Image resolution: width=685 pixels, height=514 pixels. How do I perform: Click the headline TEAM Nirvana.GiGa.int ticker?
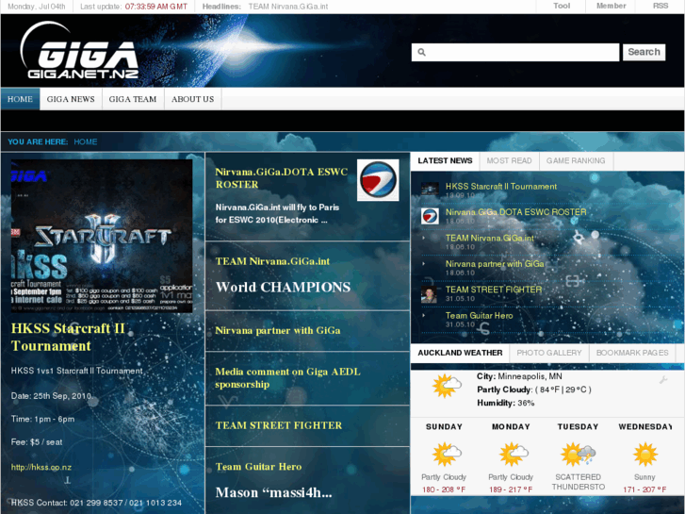(288, 7)
